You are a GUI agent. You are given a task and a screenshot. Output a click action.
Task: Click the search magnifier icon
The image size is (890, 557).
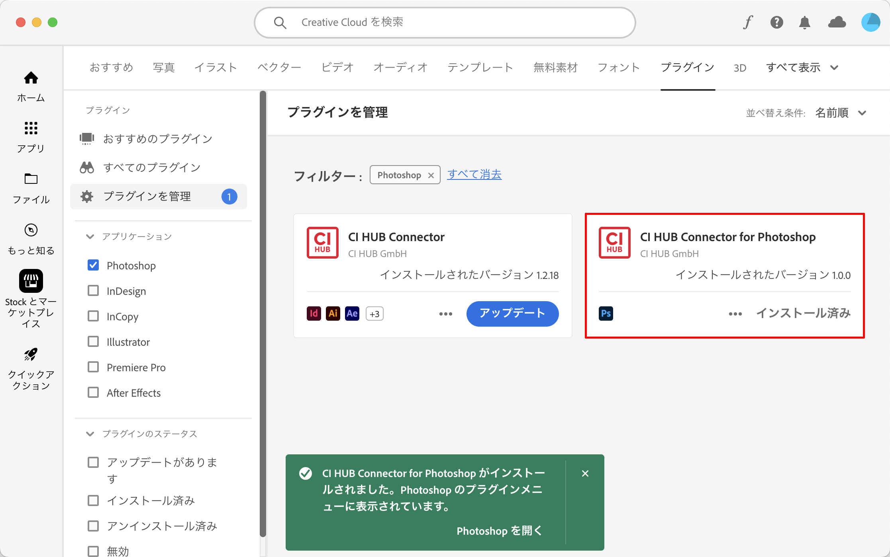[x=280, y=23]
